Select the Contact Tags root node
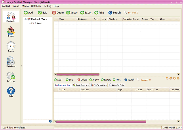This screenshot has height=130, width=183. click(39, 19)
